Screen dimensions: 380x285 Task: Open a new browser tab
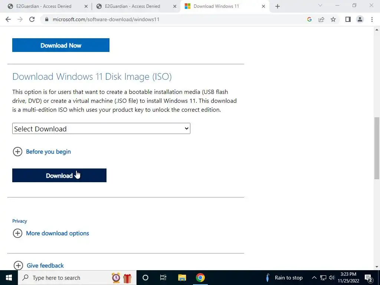click(278, 6)
